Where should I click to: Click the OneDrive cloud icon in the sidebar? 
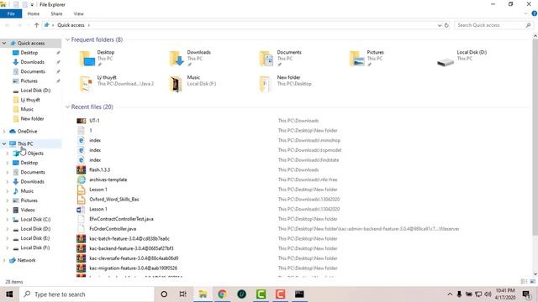pos(13,131)
